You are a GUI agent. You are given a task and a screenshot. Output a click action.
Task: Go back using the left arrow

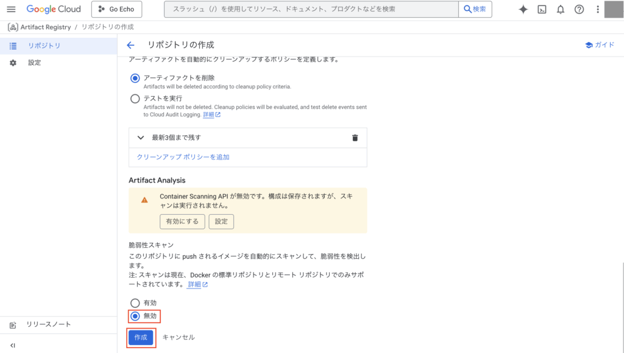click(x=130, y=45)
